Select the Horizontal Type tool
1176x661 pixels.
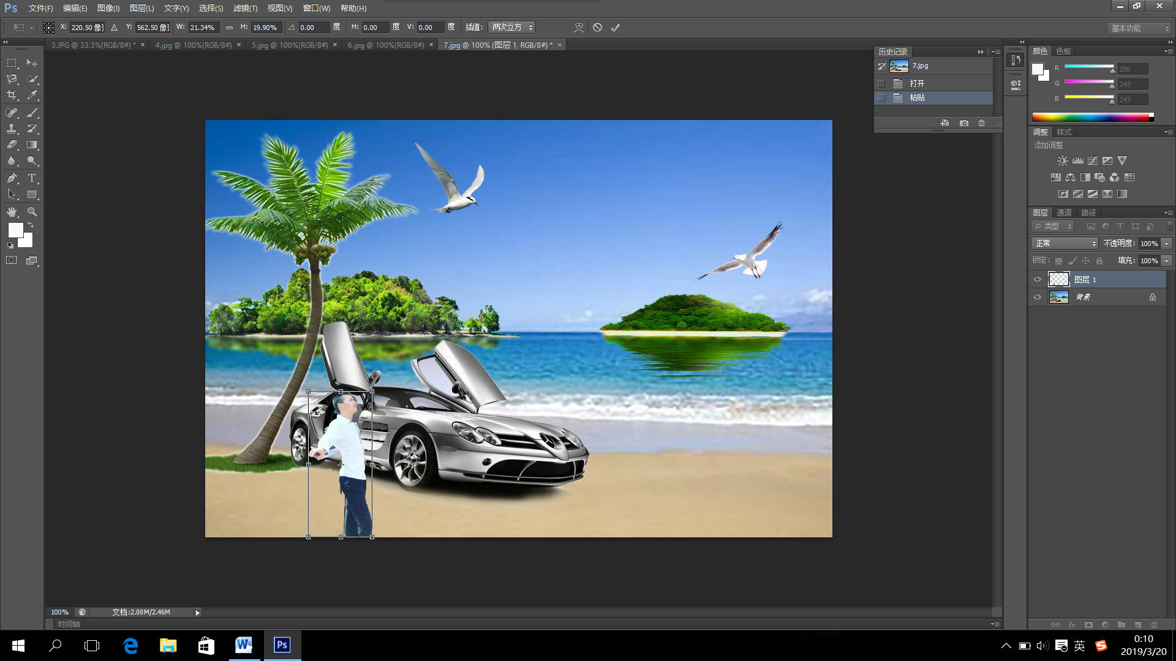(x=32, y=178)
